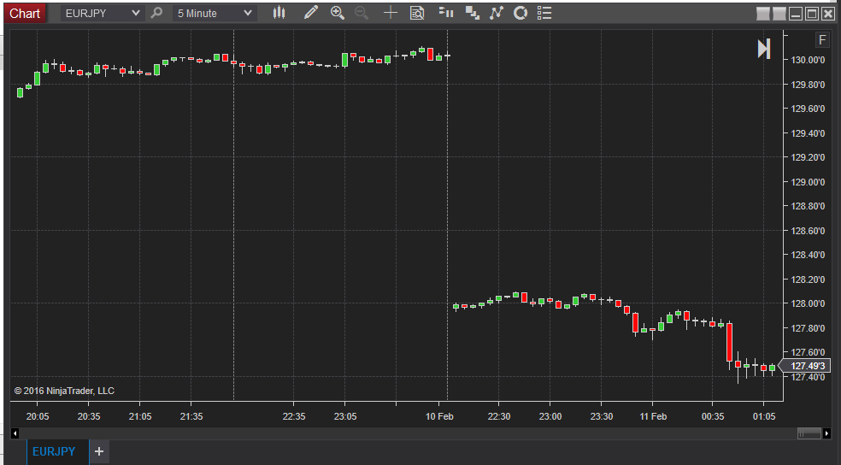The width and height of the screenshot is (841, 465).
Task: Click the 00:35 time axis label
Action: pos(713,417)
